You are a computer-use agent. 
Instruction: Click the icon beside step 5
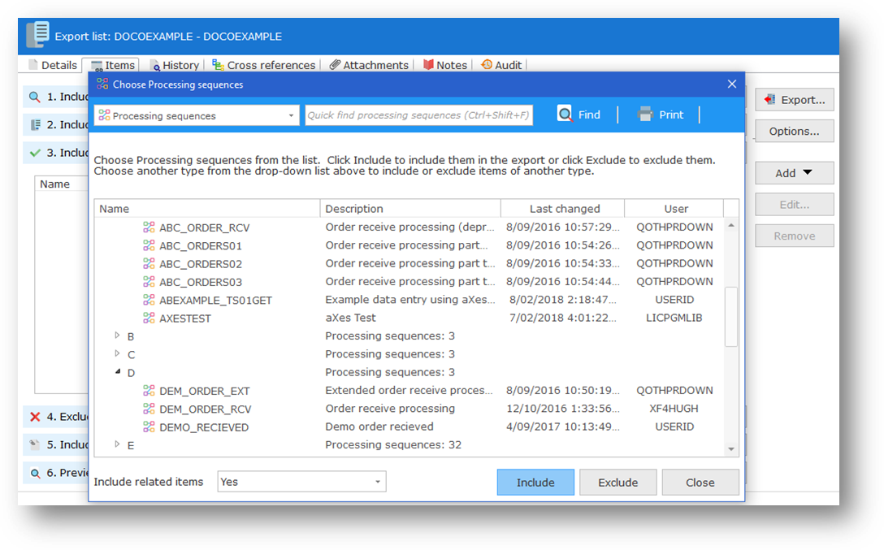(35, 444)
